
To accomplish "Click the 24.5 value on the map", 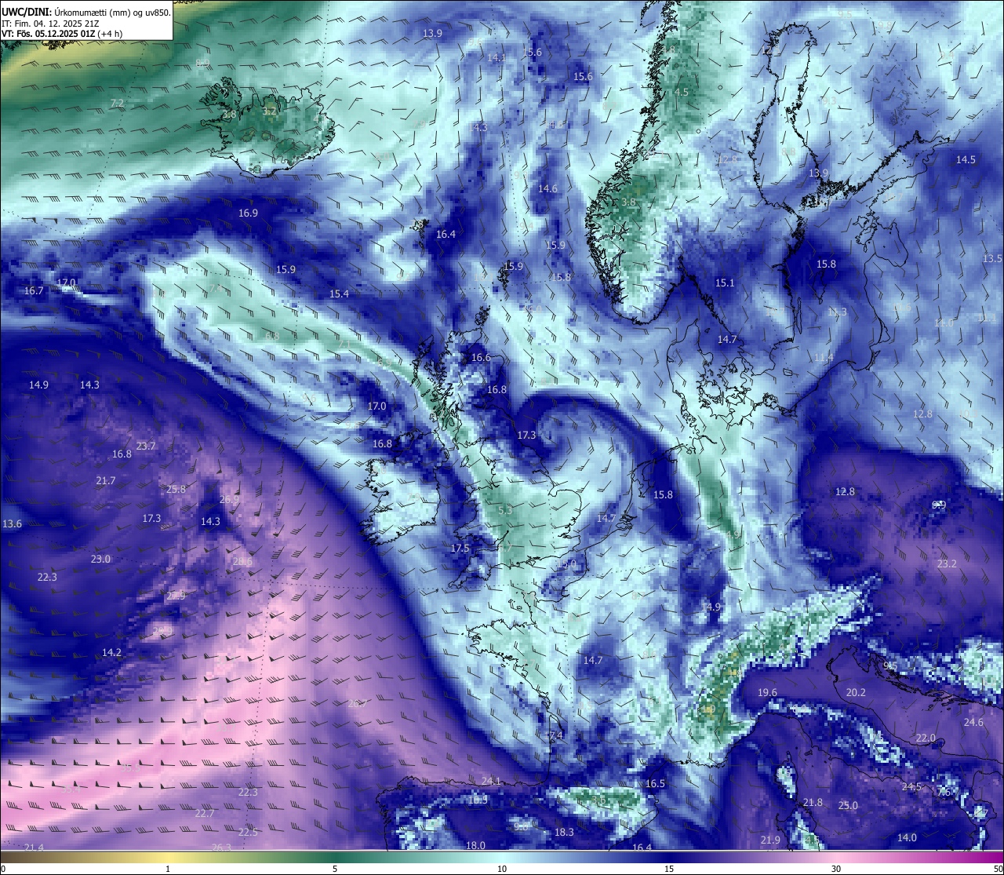I will tap(911, 786).
